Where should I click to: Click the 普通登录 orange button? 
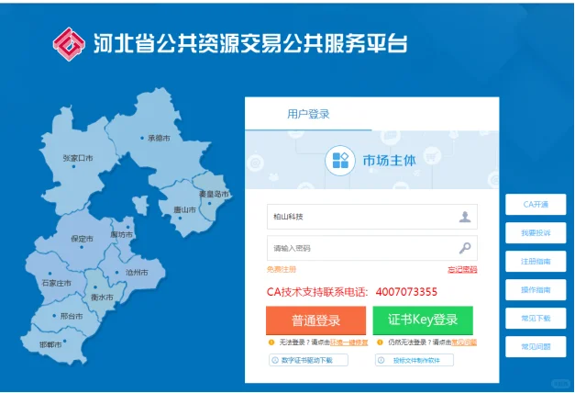coord(315,320)
